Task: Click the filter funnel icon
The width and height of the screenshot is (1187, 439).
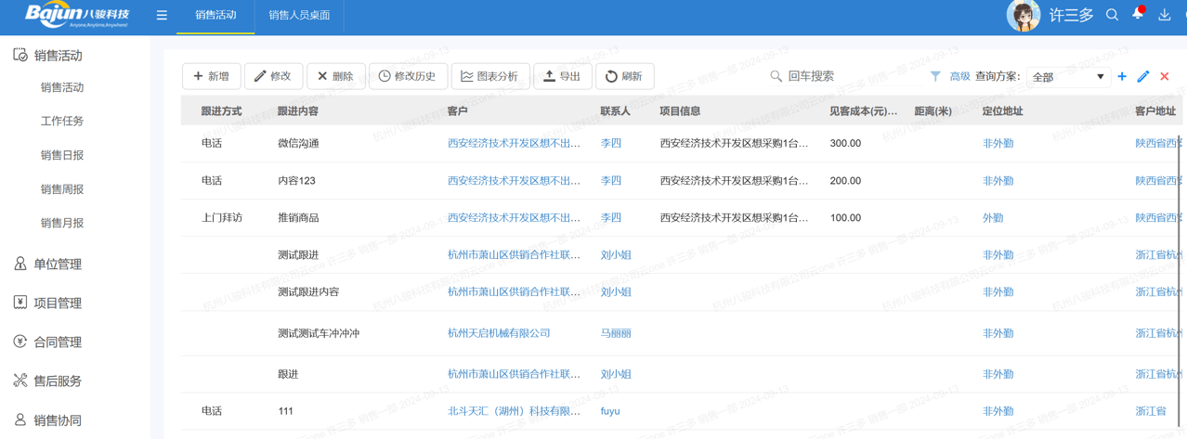Action: 935,76
